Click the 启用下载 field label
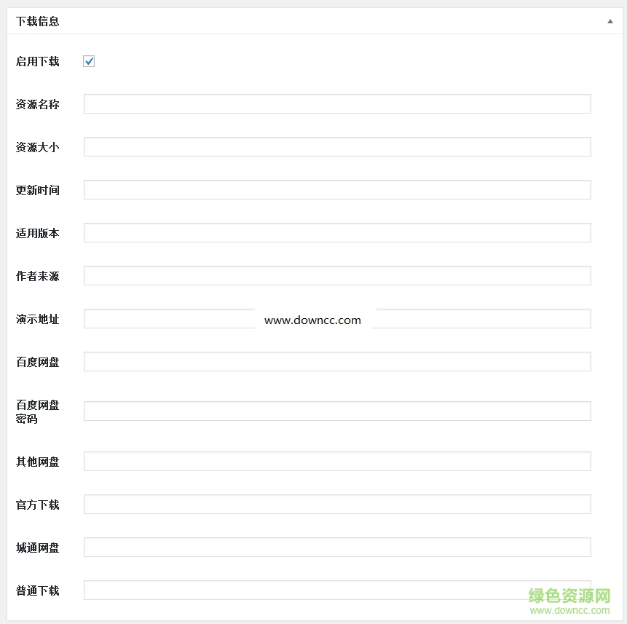 [x=37, y=61]
